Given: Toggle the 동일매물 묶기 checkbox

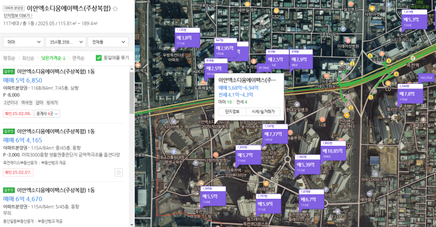Looking at the screenshot, I should point(99,58).
